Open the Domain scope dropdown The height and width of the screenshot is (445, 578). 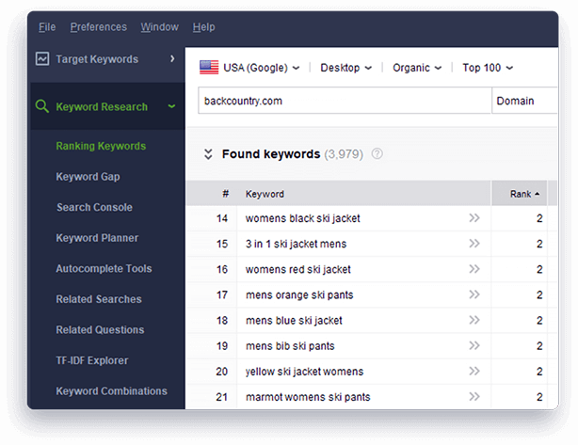[x=524, y=101]
